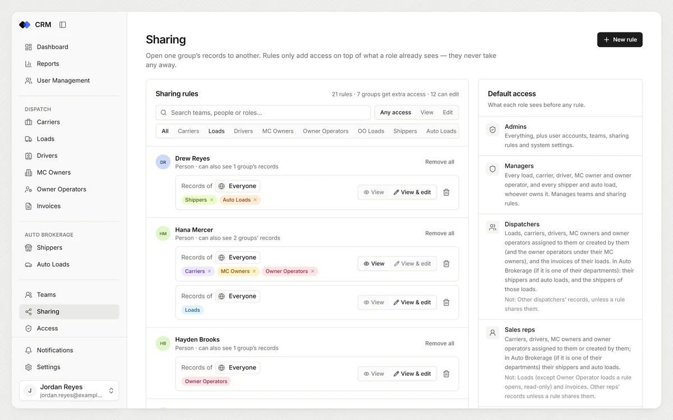Delete Drew Reyes rule with trash icon

pyautogui.click(x=446, y=192)
